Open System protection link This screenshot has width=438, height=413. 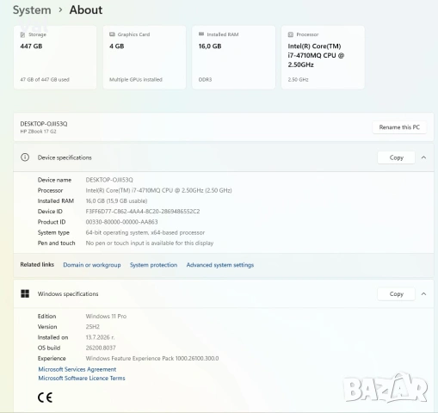tap(153, 265)
